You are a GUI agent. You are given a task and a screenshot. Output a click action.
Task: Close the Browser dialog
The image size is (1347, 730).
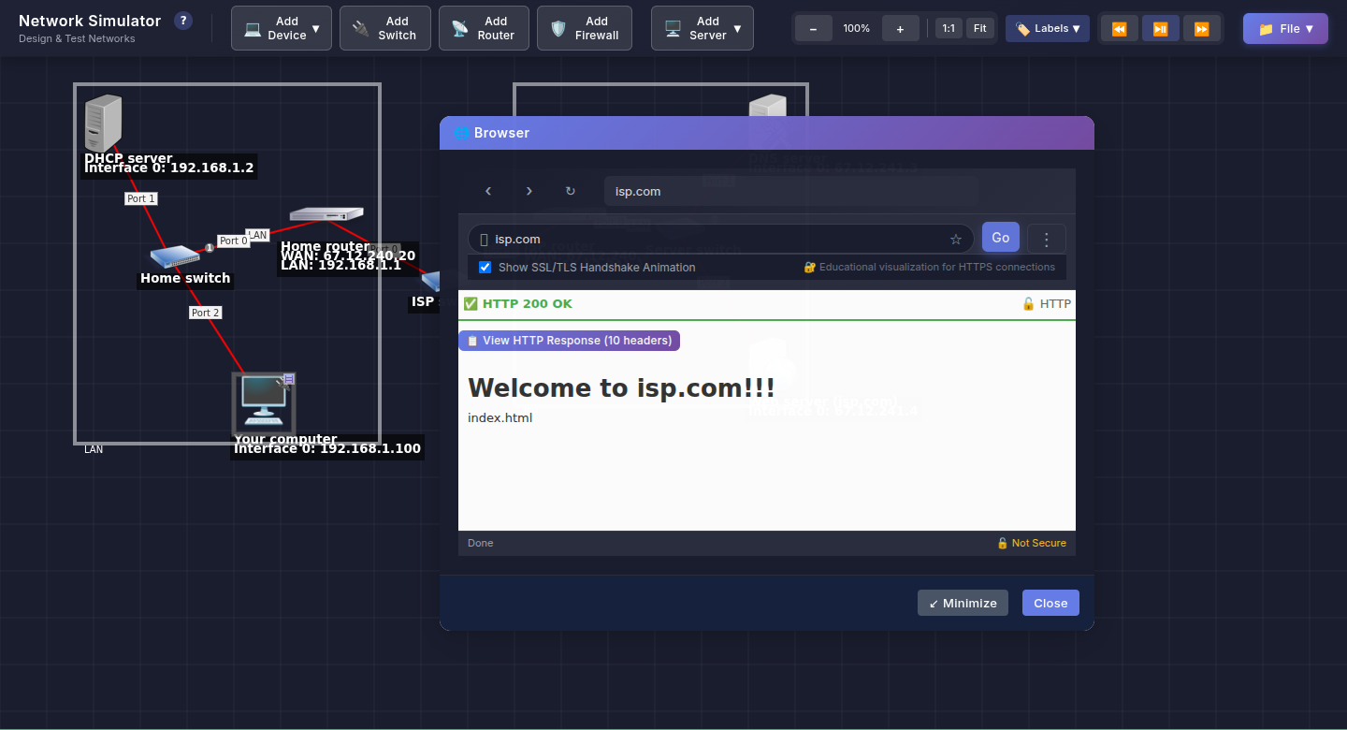coord(1050,603)
